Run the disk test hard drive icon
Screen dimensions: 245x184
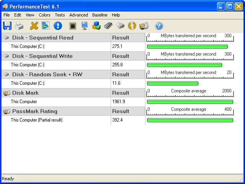click(120, 26)
